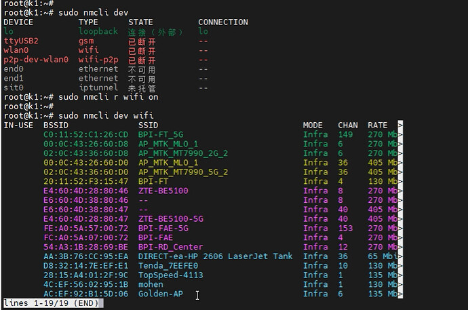Click the AP_MTK_MT7990_5G_2 SSID

[183, 172]
